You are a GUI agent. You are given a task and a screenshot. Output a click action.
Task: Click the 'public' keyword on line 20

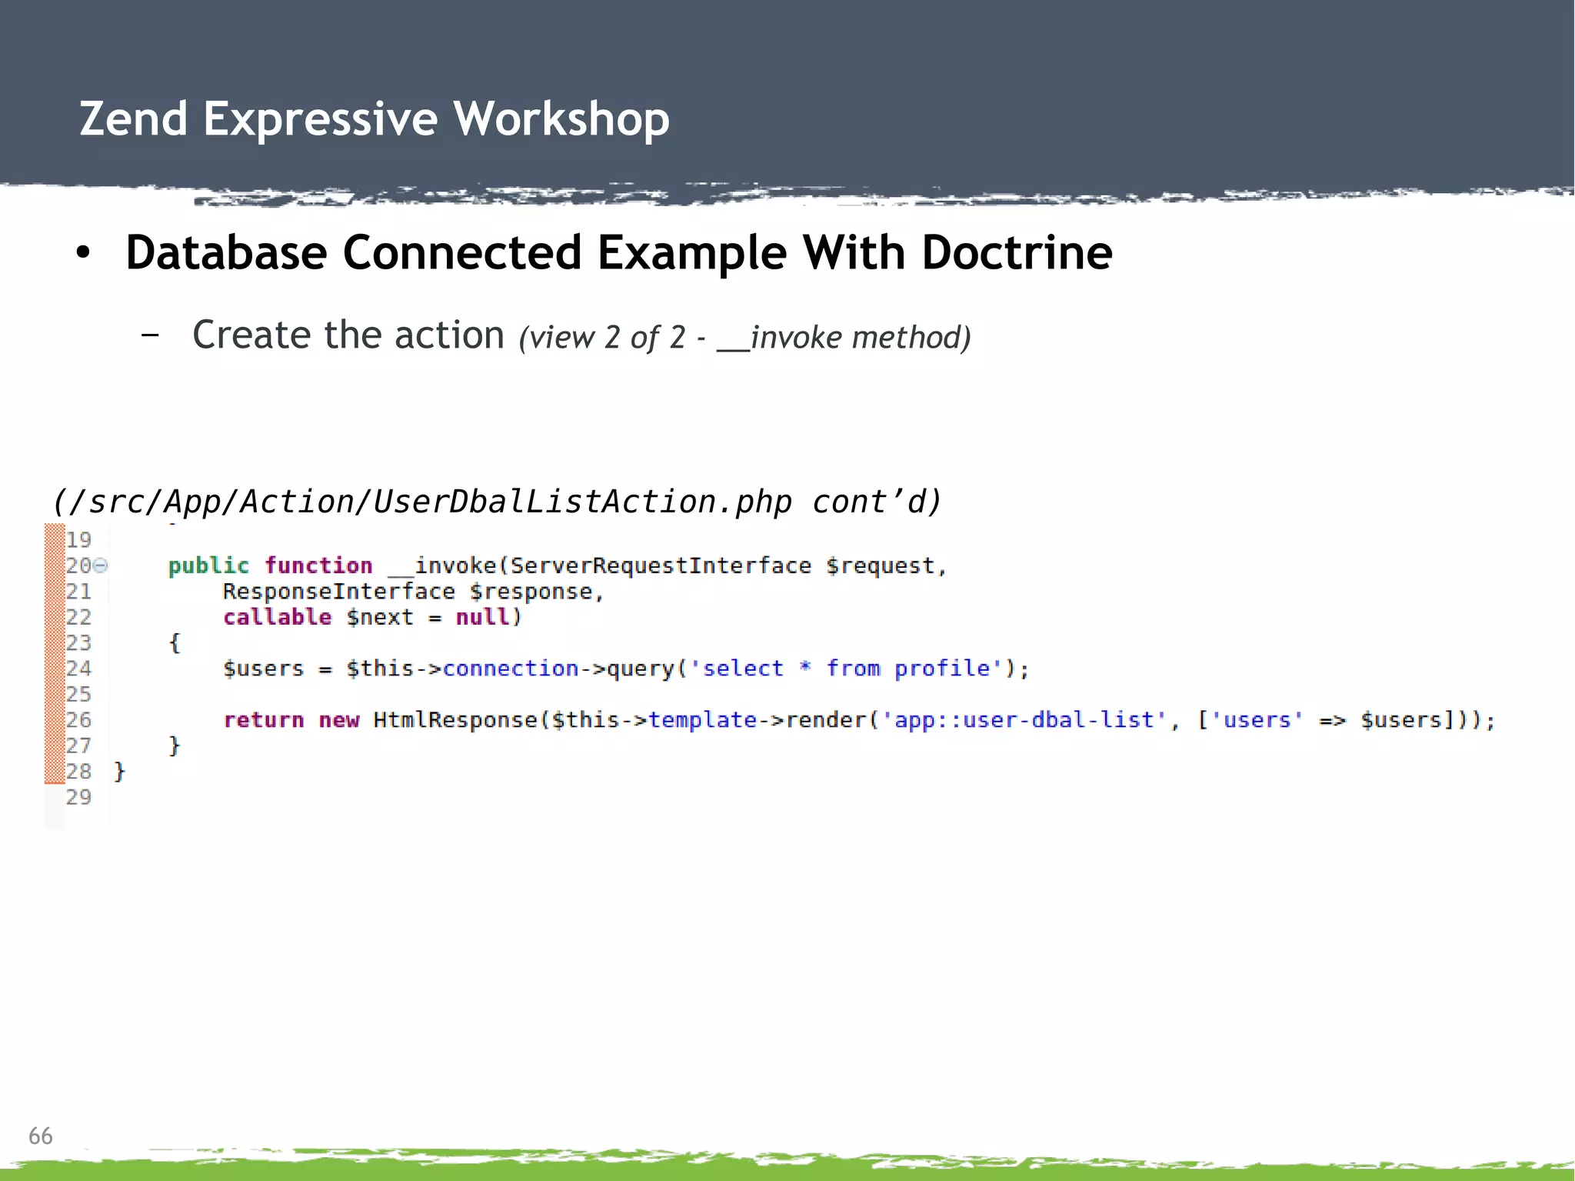point(208,566)
